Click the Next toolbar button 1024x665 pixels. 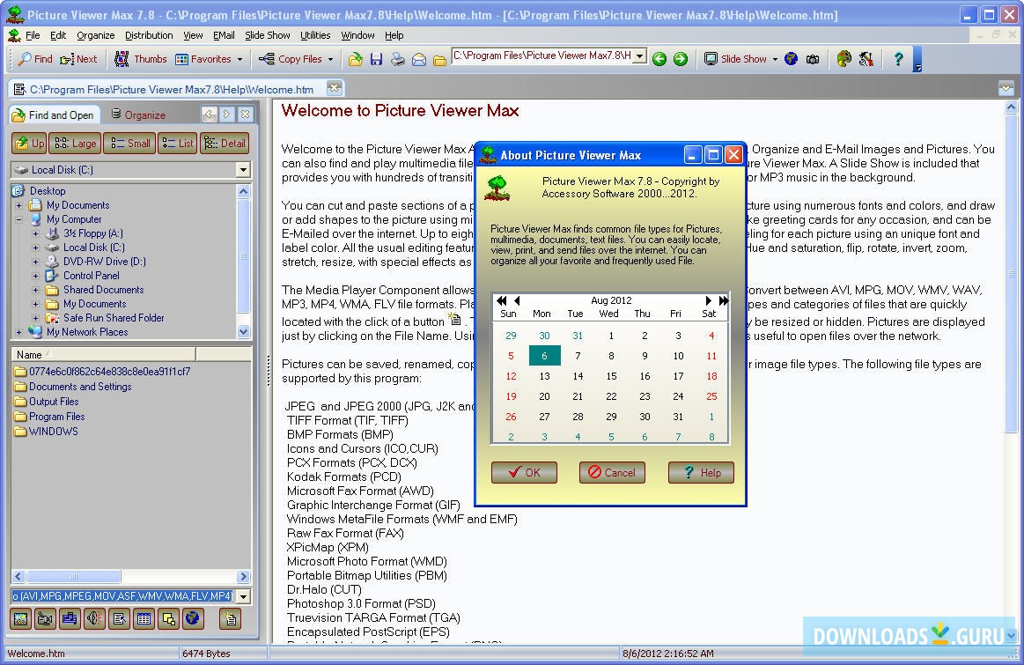78,59
